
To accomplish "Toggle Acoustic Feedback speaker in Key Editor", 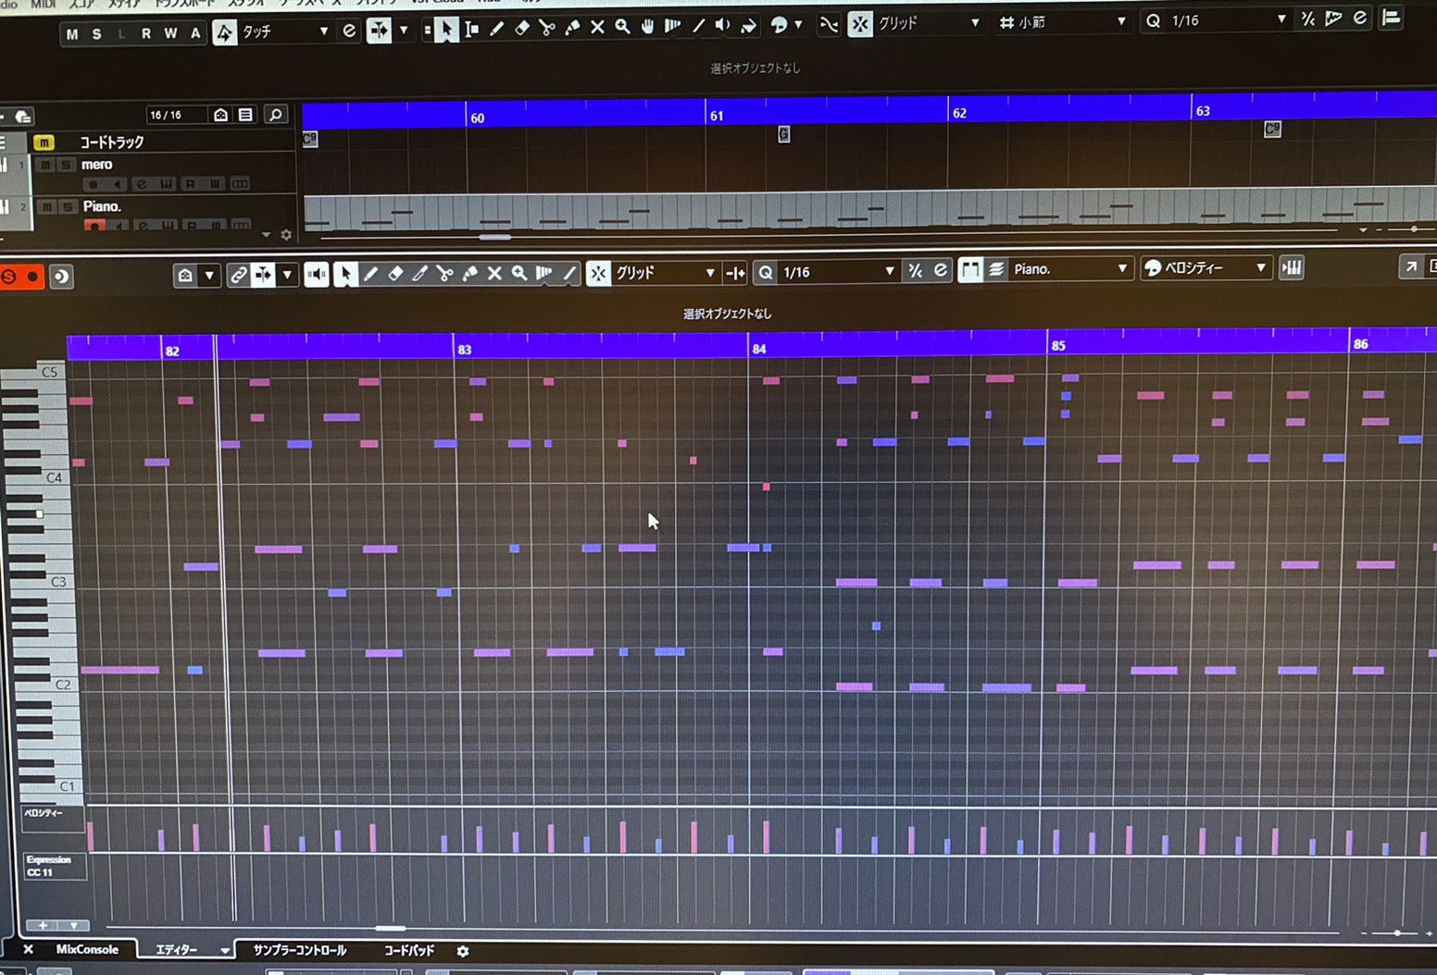I will (x=317, y=275).
